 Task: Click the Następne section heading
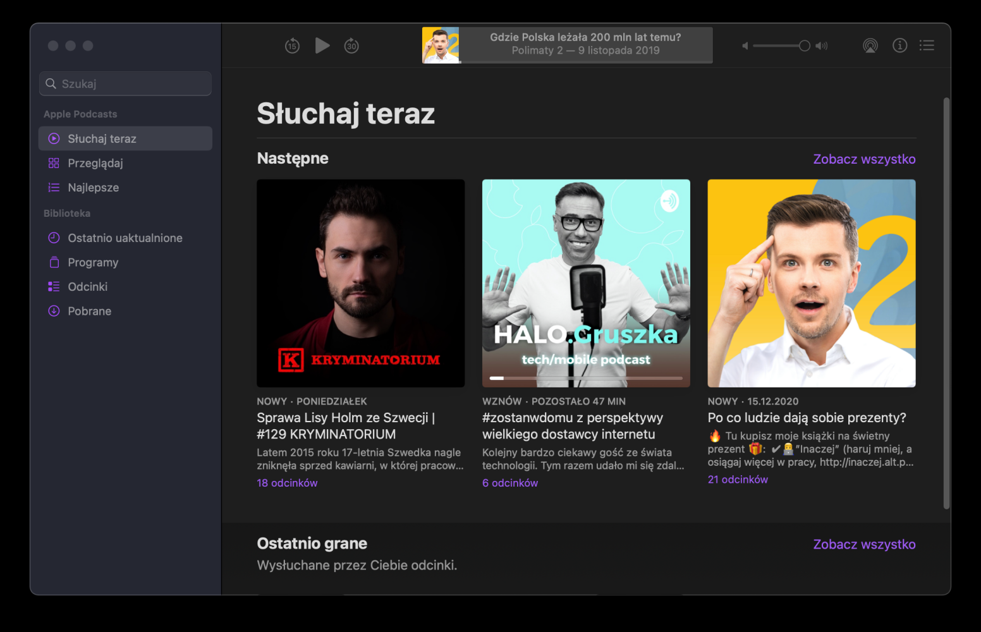tap(293, 159)
